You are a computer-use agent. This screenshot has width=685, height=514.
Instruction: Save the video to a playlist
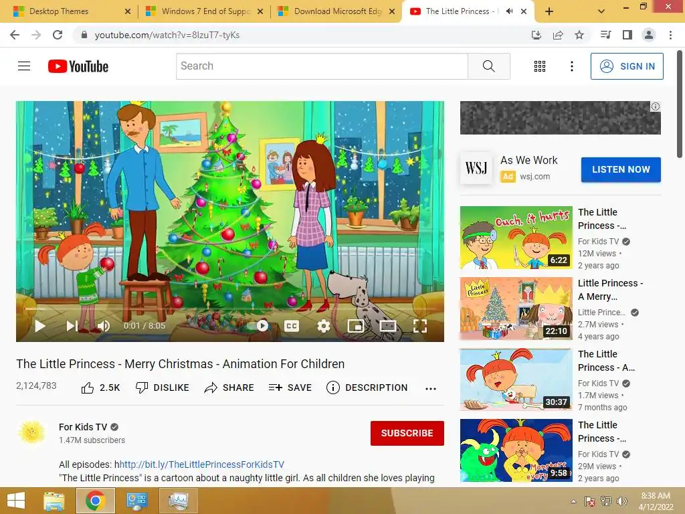(290, 388)
